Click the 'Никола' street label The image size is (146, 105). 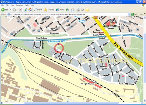[107, 75]
